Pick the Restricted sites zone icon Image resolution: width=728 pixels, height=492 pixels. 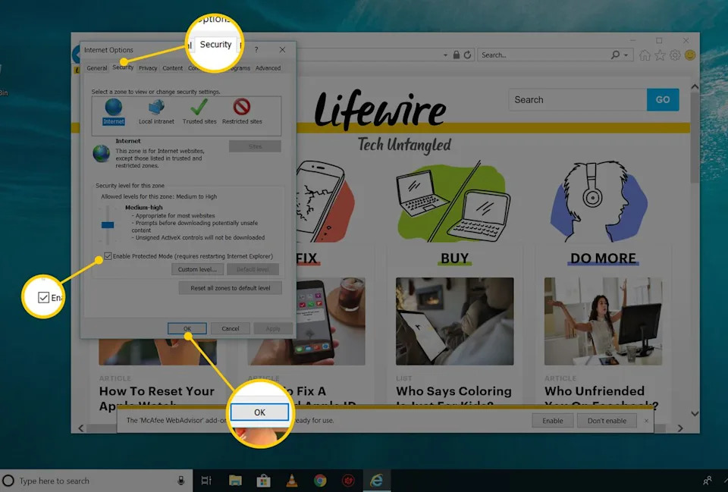[x=242, y=108]
